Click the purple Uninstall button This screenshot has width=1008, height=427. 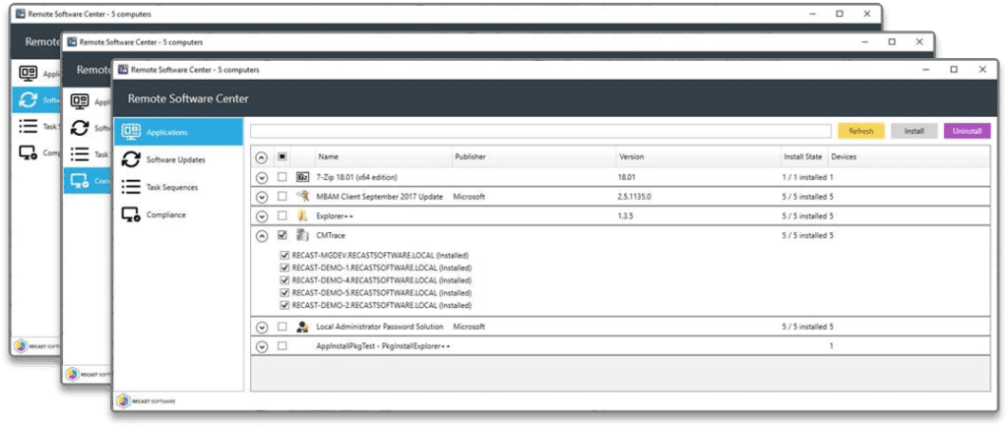tap(967, 131)
